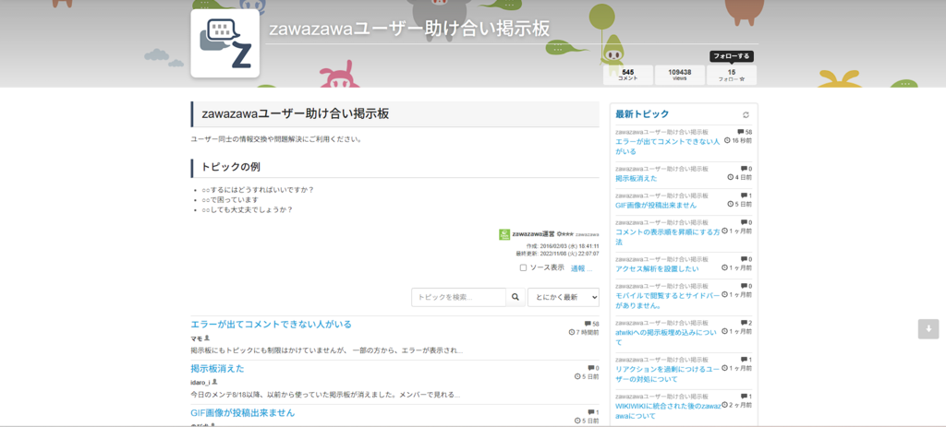Open sidebar topic コメントの表示順を昇順にする方法
The width and height of the screenshot is (946, 427).
(x=667, y=237)
